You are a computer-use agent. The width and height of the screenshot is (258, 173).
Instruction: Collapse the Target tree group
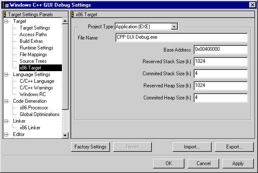point(6,22)
